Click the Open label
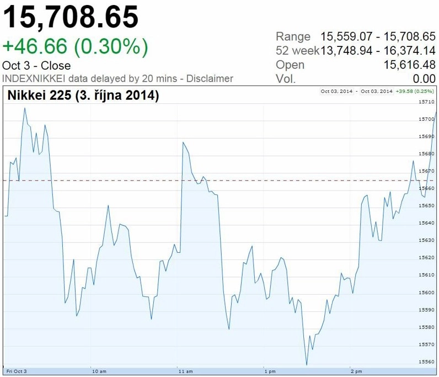Image resolution: width=439 pixels, height=377 pixels. (x=290, y=65)
